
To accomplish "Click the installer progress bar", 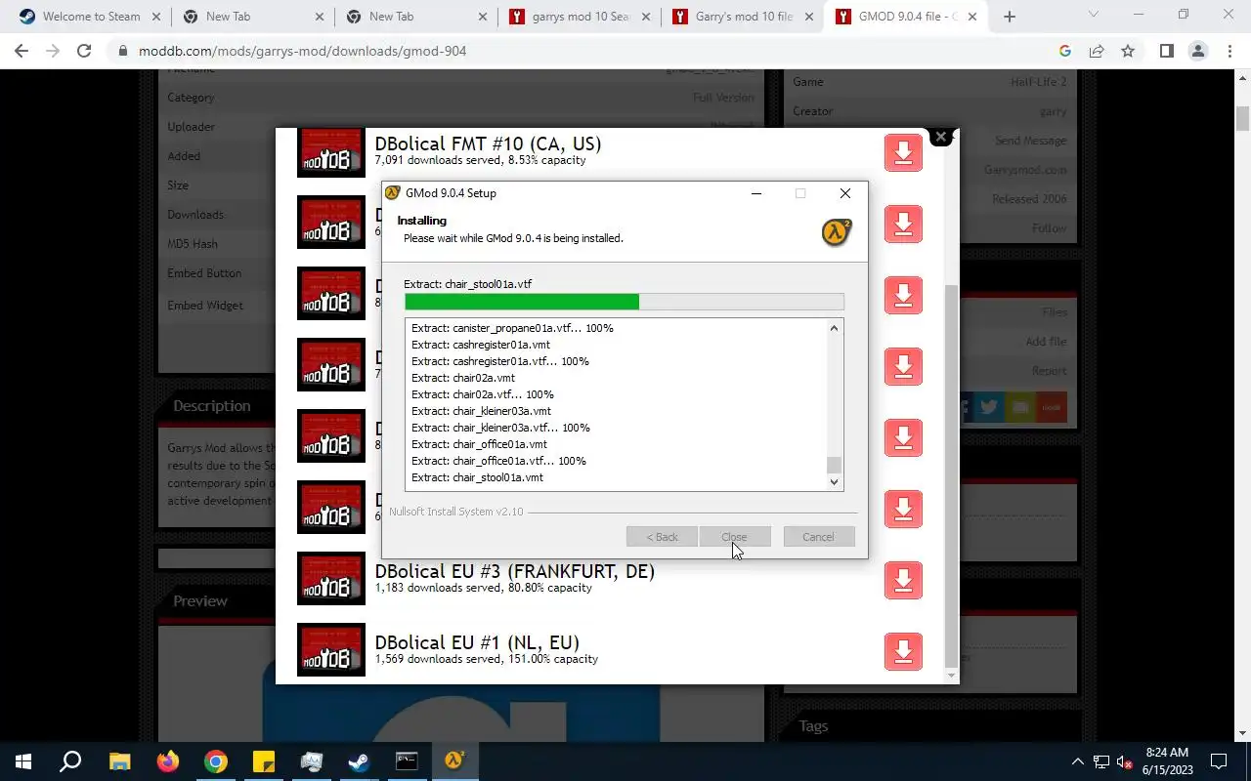I will coord(624,302).
